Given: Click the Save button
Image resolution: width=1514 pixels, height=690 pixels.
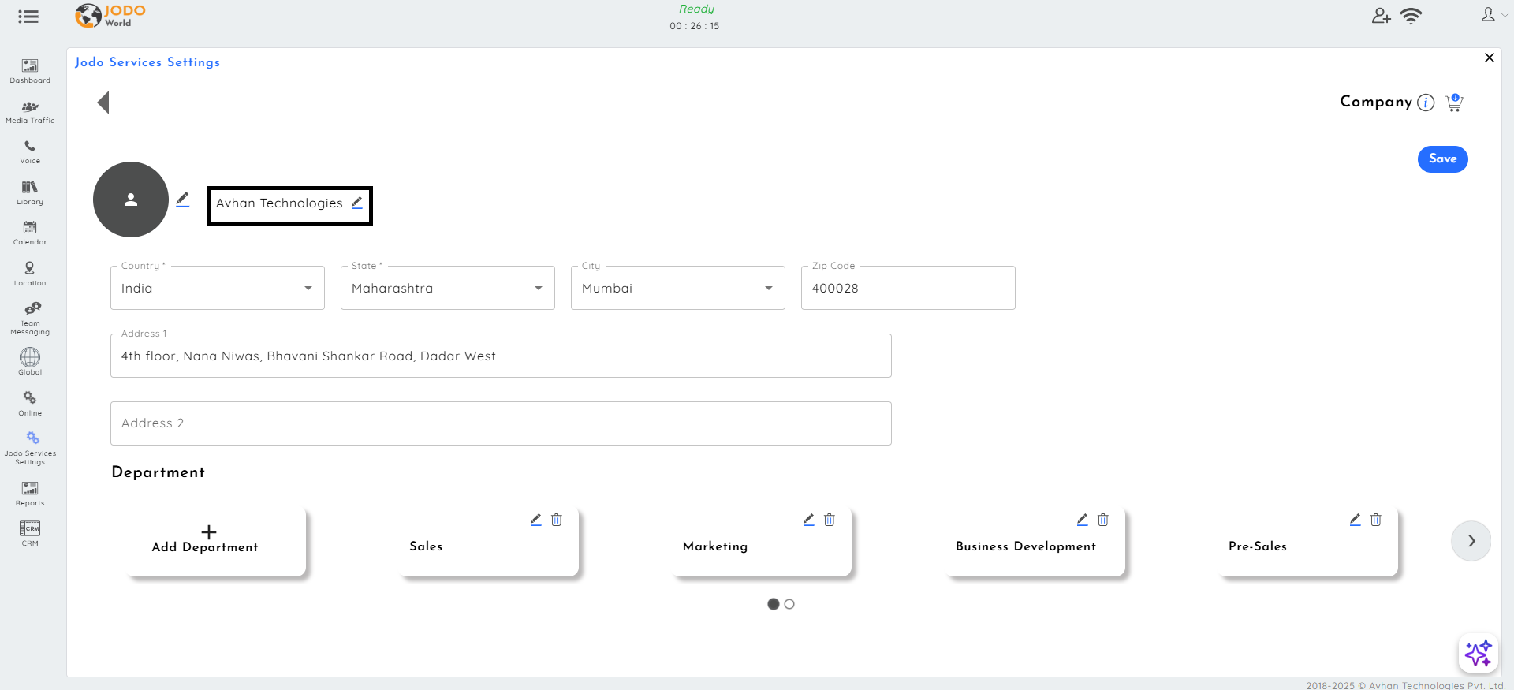Looking at the screenshot, I should point(1442,159).
